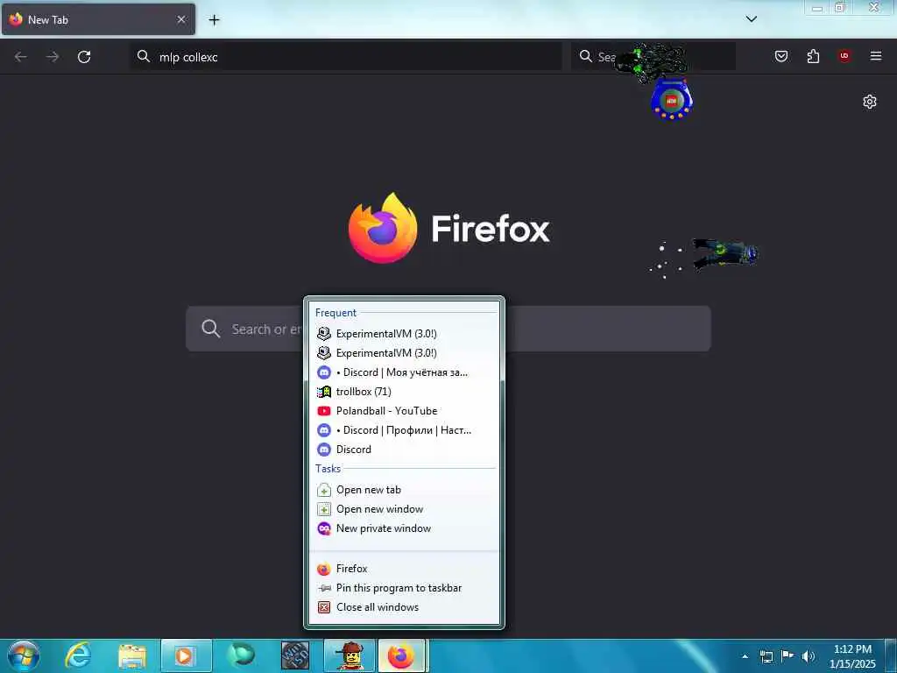The image size is (897, 673).
Task: Add a new tab with plus button
Action: pyautogui.click(x=214, y=20)
